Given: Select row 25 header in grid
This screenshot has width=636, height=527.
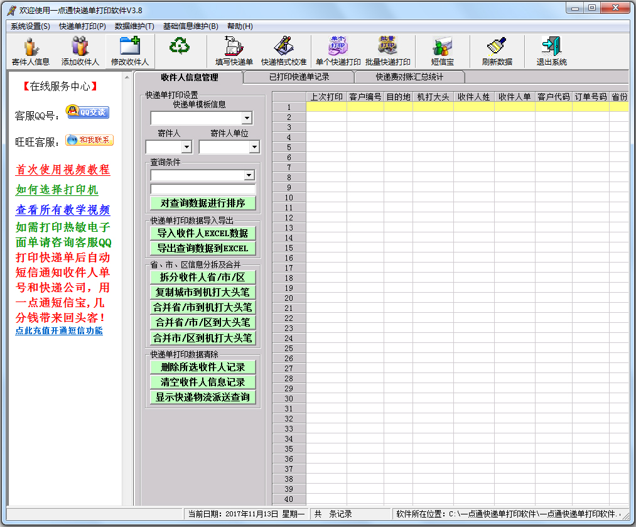Looking at the screenshot, I should coord(289,348).
